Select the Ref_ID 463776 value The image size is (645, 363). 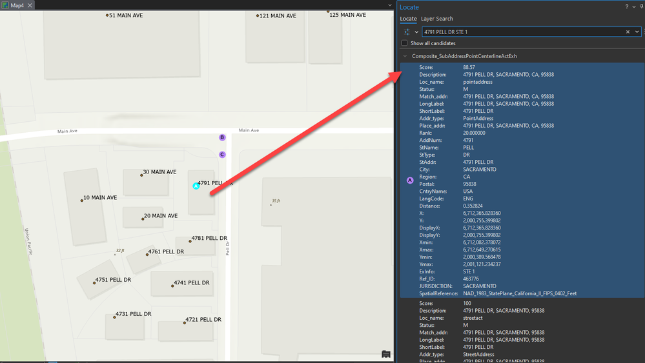tap(471, 279)
